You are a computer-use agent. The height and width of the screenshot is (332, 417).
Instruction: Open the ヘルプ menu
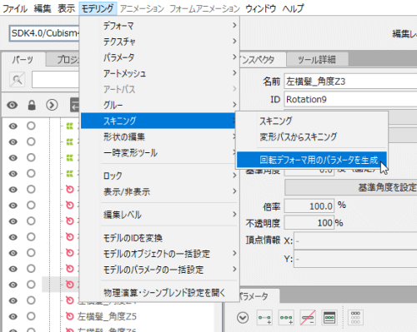click(293, 8)
